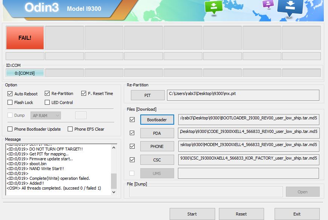328x220 pixels.
Task: Click 'DO NOT TURN OFF TARGET!!' log line
Action: 45,149
